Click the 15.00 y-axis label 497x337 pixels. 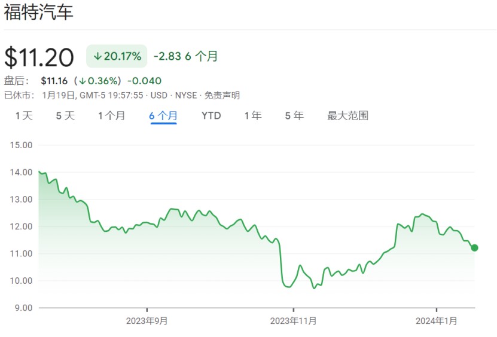[x=21, y=145]
